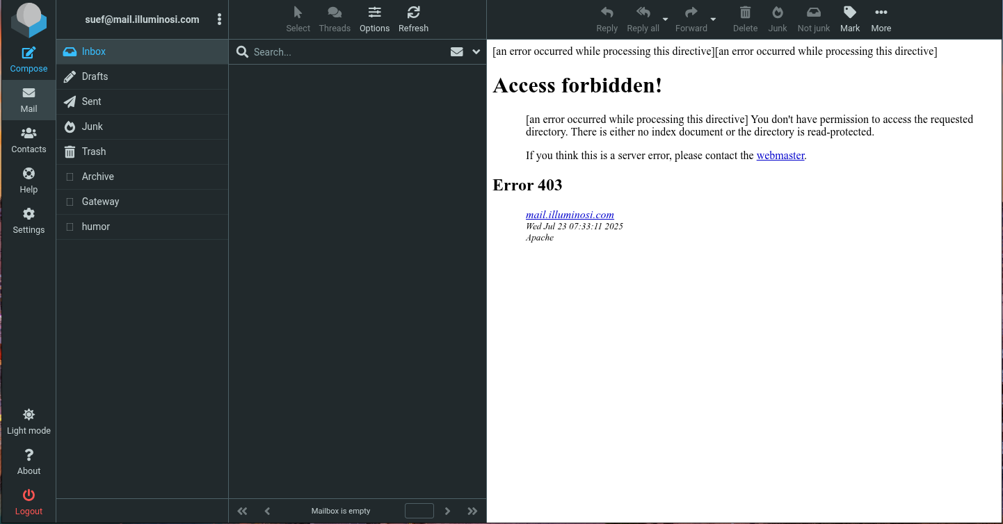Screen dimensions: 1003x524
Task: Log out of the webmail
Action: click(29, 502)
